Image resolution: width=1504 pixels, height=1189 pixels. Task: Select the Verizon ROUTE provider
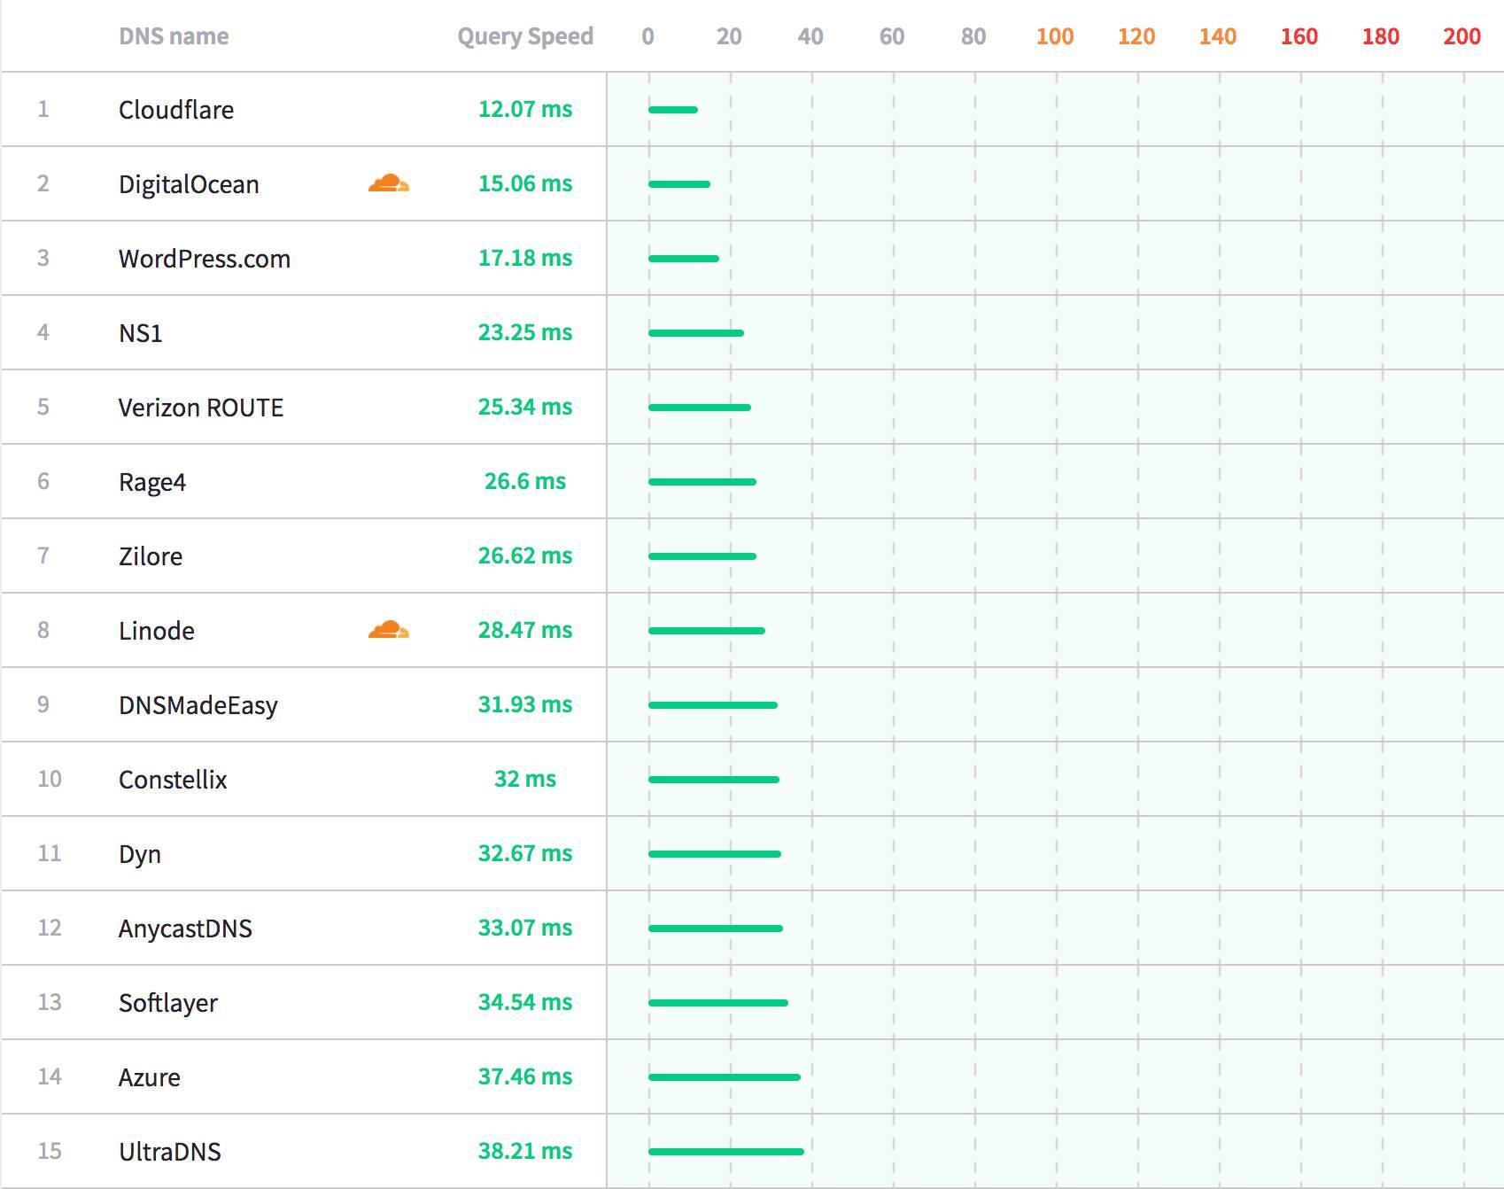pyautogui.click(x=201, y=408)
